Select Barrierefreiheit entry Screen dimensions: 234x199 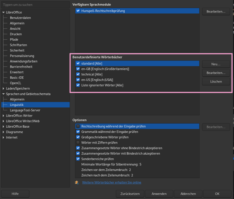[21, 67]
